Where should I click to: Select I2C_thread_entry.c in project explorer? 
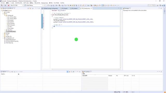click(12, 32)
